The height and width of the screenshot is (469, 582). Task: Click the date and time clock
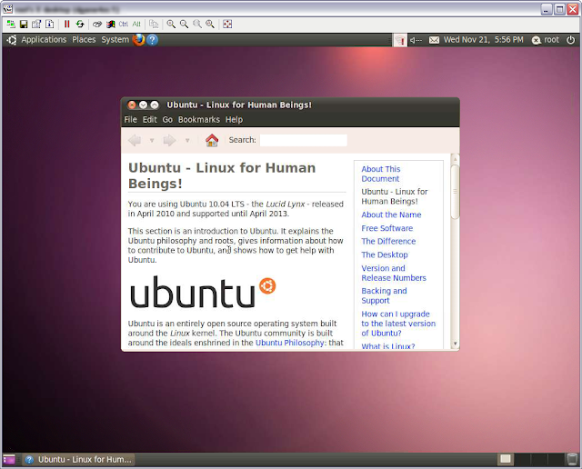point(483,40)
